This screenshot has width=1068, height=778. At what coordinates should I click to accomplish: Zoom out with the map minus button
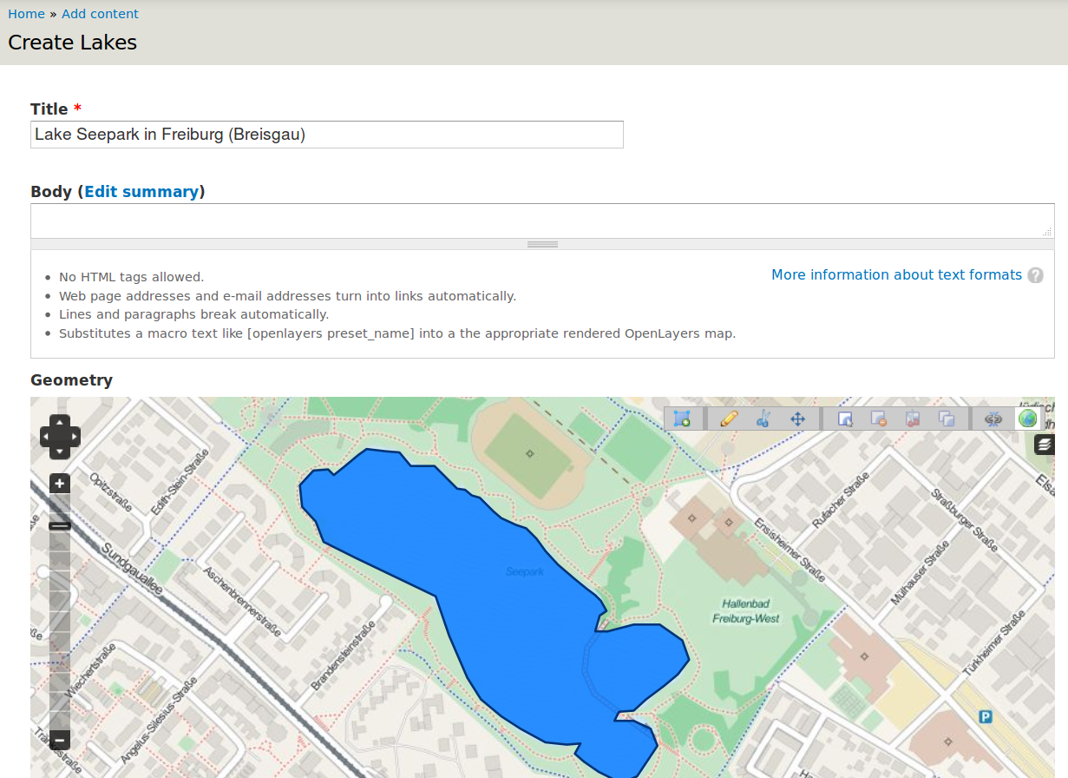(x=59, y=741)
